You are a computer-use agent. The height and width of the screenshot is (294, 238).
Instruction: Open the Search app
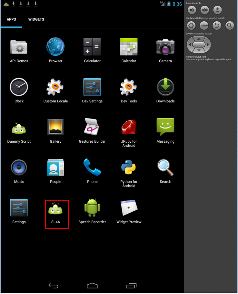click(165, 171)
